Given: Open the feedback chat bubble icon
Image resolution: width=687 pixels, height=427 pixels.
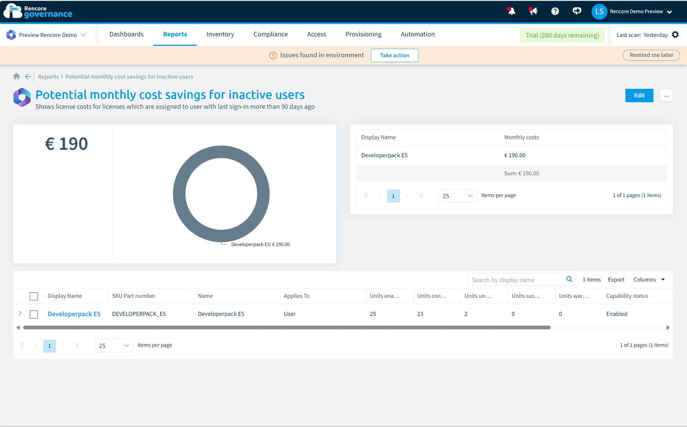Looking at the screenshot, I should tap(577, 11).
